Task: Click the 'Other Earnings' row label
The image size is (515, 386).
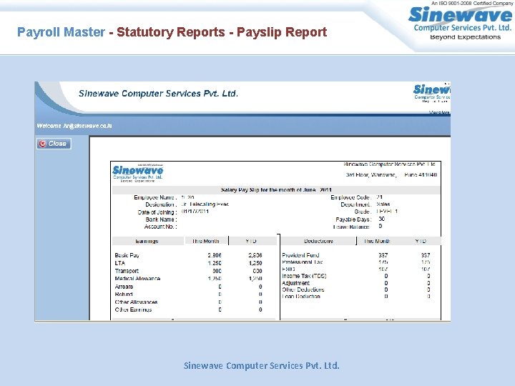Action: pyautogui.click(x=133, y=310)
